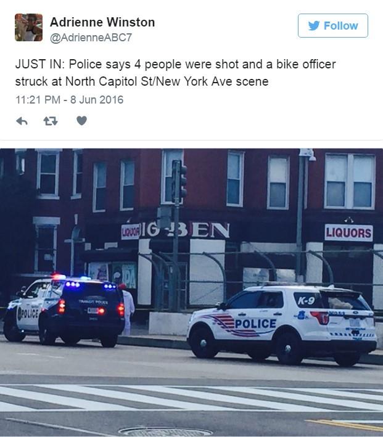Open Adrienne Winston's profile avatar
Viewport: 383px width, 437px height.
[x=29, y=27]
